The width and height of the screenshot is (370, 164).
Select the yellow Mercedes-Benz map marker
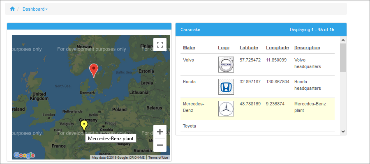(x=84, y=126)
